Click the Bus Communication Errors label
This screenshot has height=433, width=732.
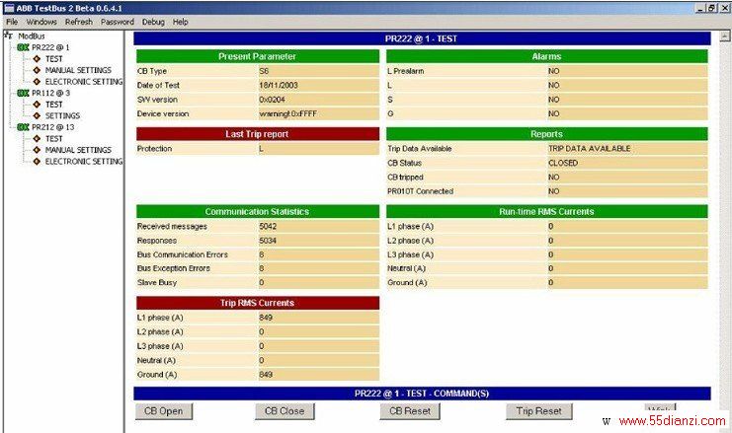coord(182,254)
